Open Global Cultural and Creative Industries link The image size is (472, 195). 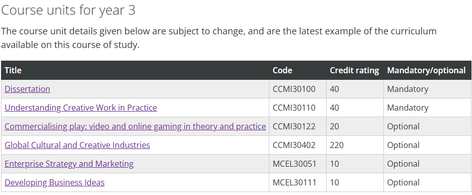point(77,145)
